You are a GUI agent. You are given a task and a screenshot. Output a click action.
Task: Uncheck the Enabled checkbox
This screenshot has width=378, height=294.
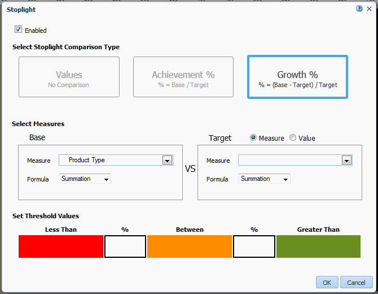[18, 29]
